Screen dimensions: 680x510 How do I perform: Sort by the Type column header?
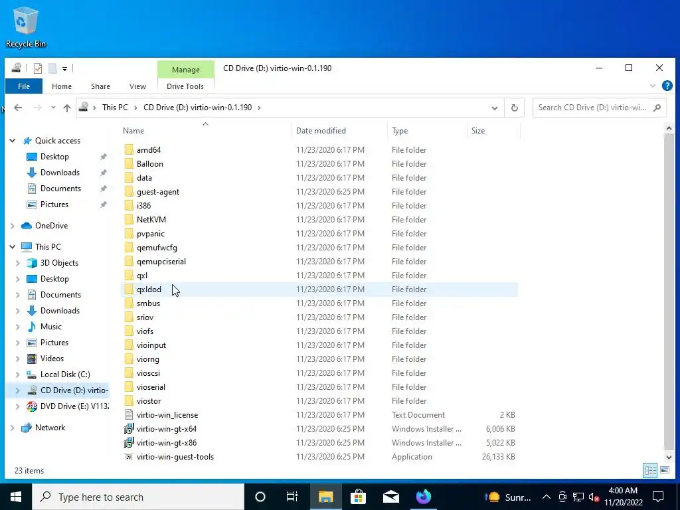427,131
